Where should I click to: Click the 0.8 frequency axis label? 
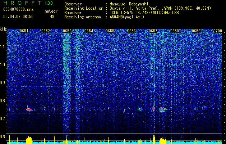pos(3,101)
